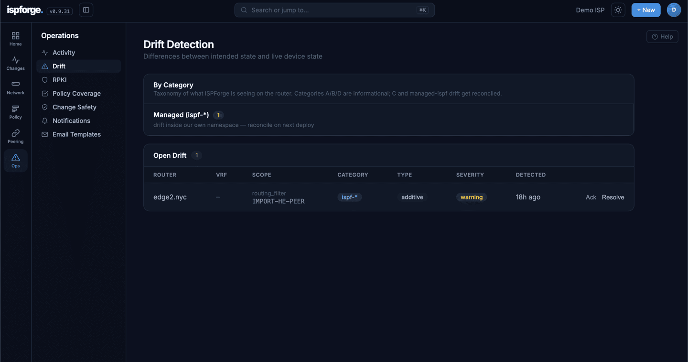688x362 pixels.
Task: Click the Change Safety shield icon
Action: tap(45, 107)
